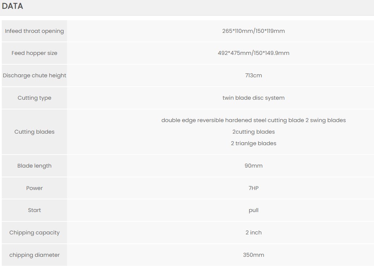Viewport: 374px width, 268px height.
Task: Click the 350mm chipping diameter value
Action: point(253,255)
